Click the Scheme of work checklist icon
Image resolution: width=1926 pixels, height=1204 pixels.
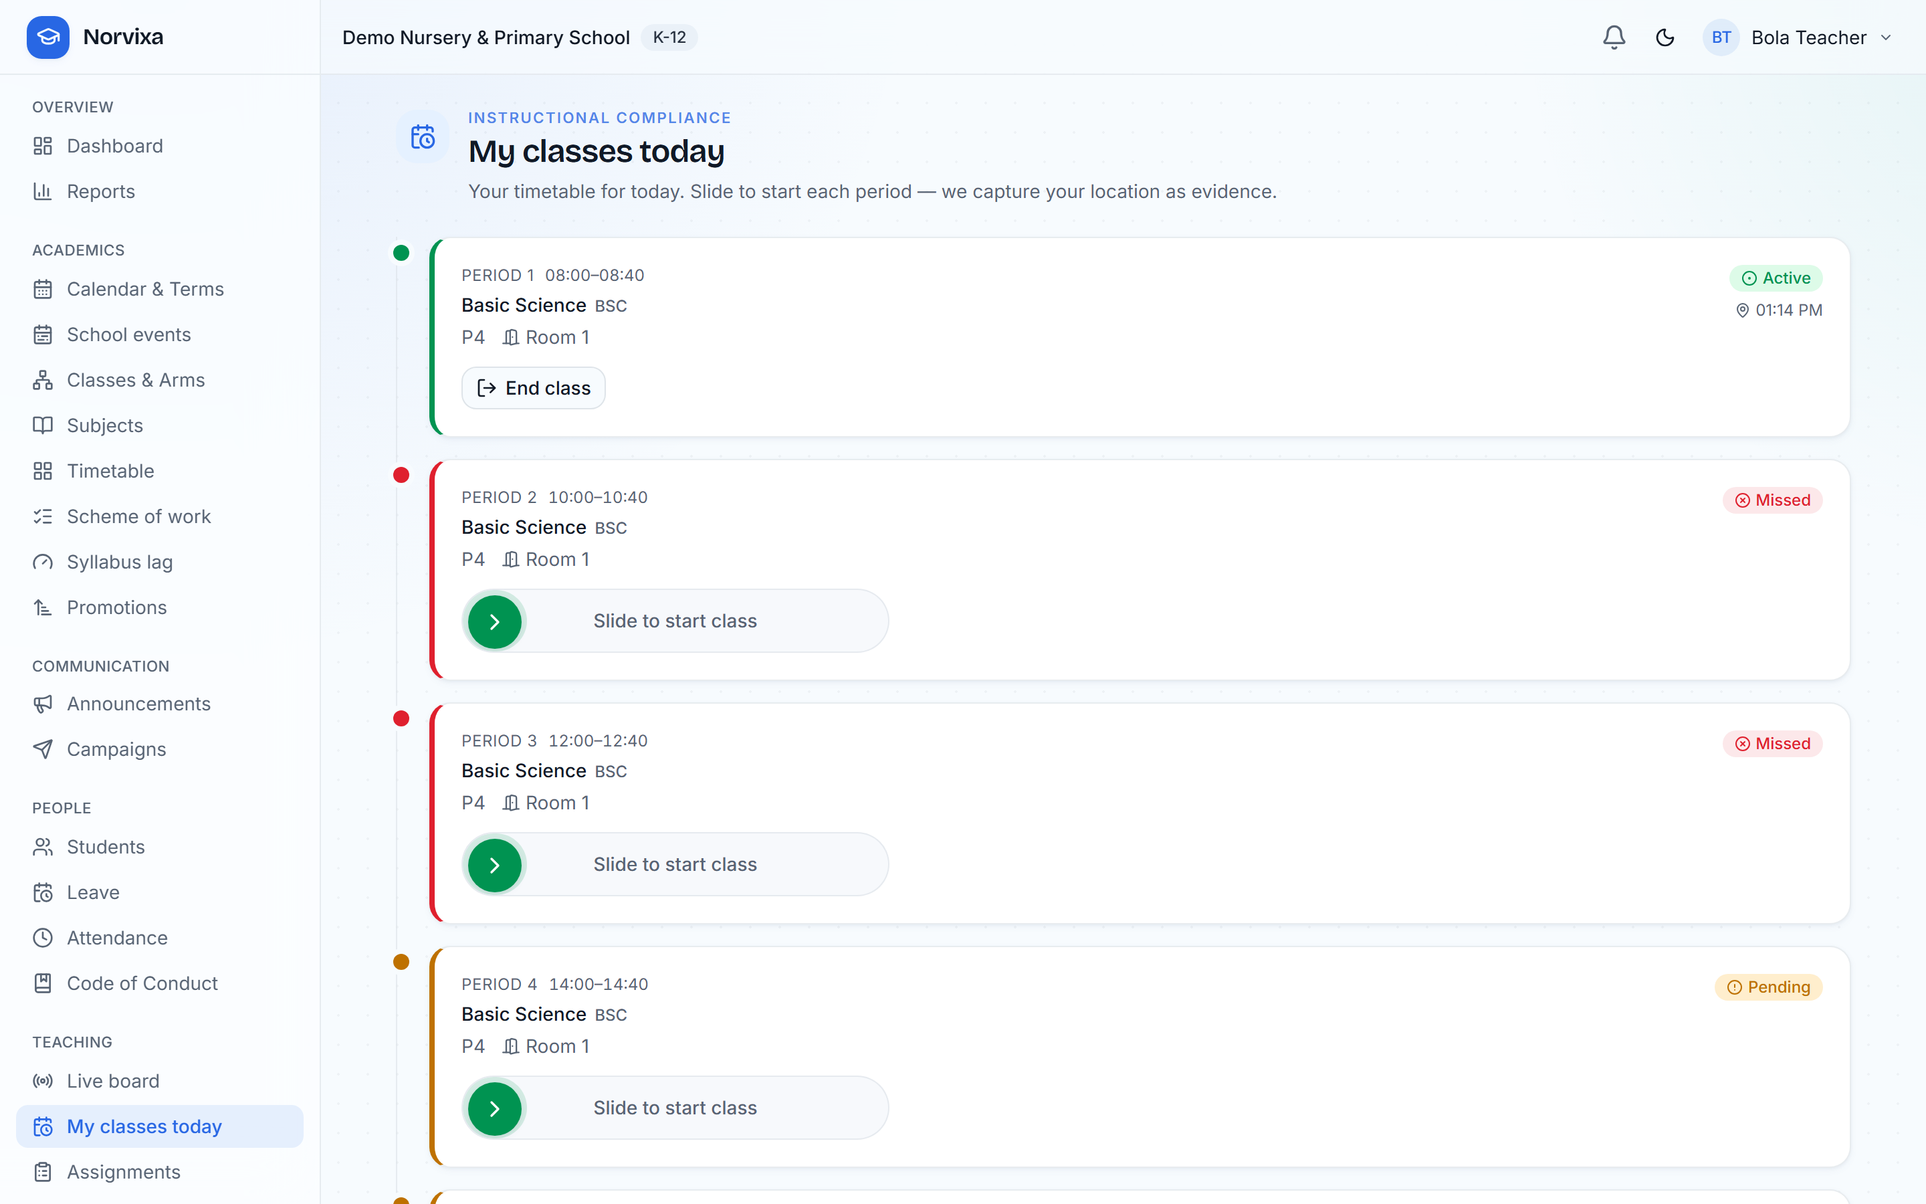coord(43,517)
